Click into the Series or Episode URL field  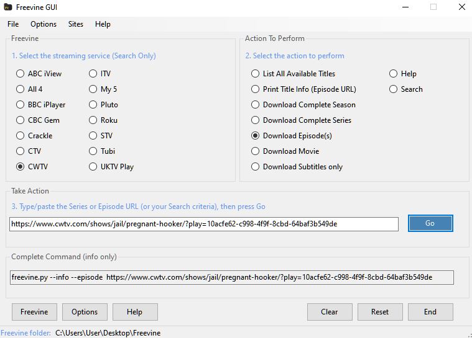coord(204,224)
